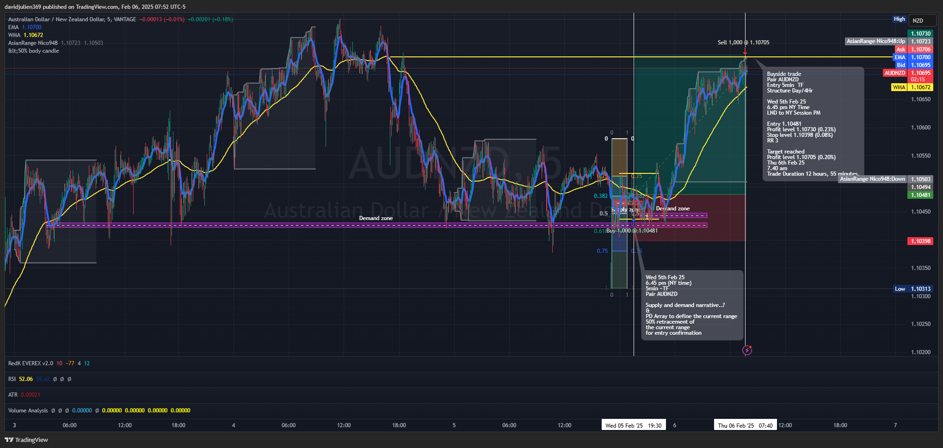Viewport: 943px width, 448px height.
Task: Click the 1.10250 price axis label
Action: pos(921,324)
